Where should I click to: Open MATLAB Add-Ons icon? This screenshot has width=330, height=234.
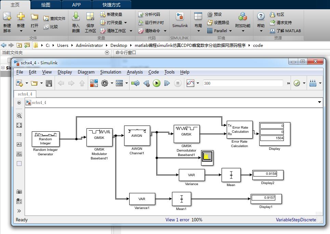243,16
